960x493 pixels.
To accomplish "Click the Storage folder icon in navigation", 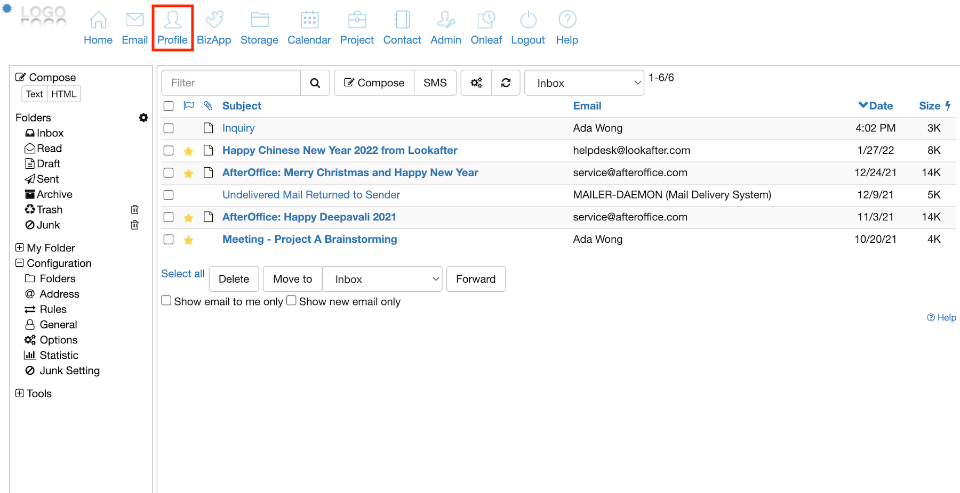I will 259,20.
